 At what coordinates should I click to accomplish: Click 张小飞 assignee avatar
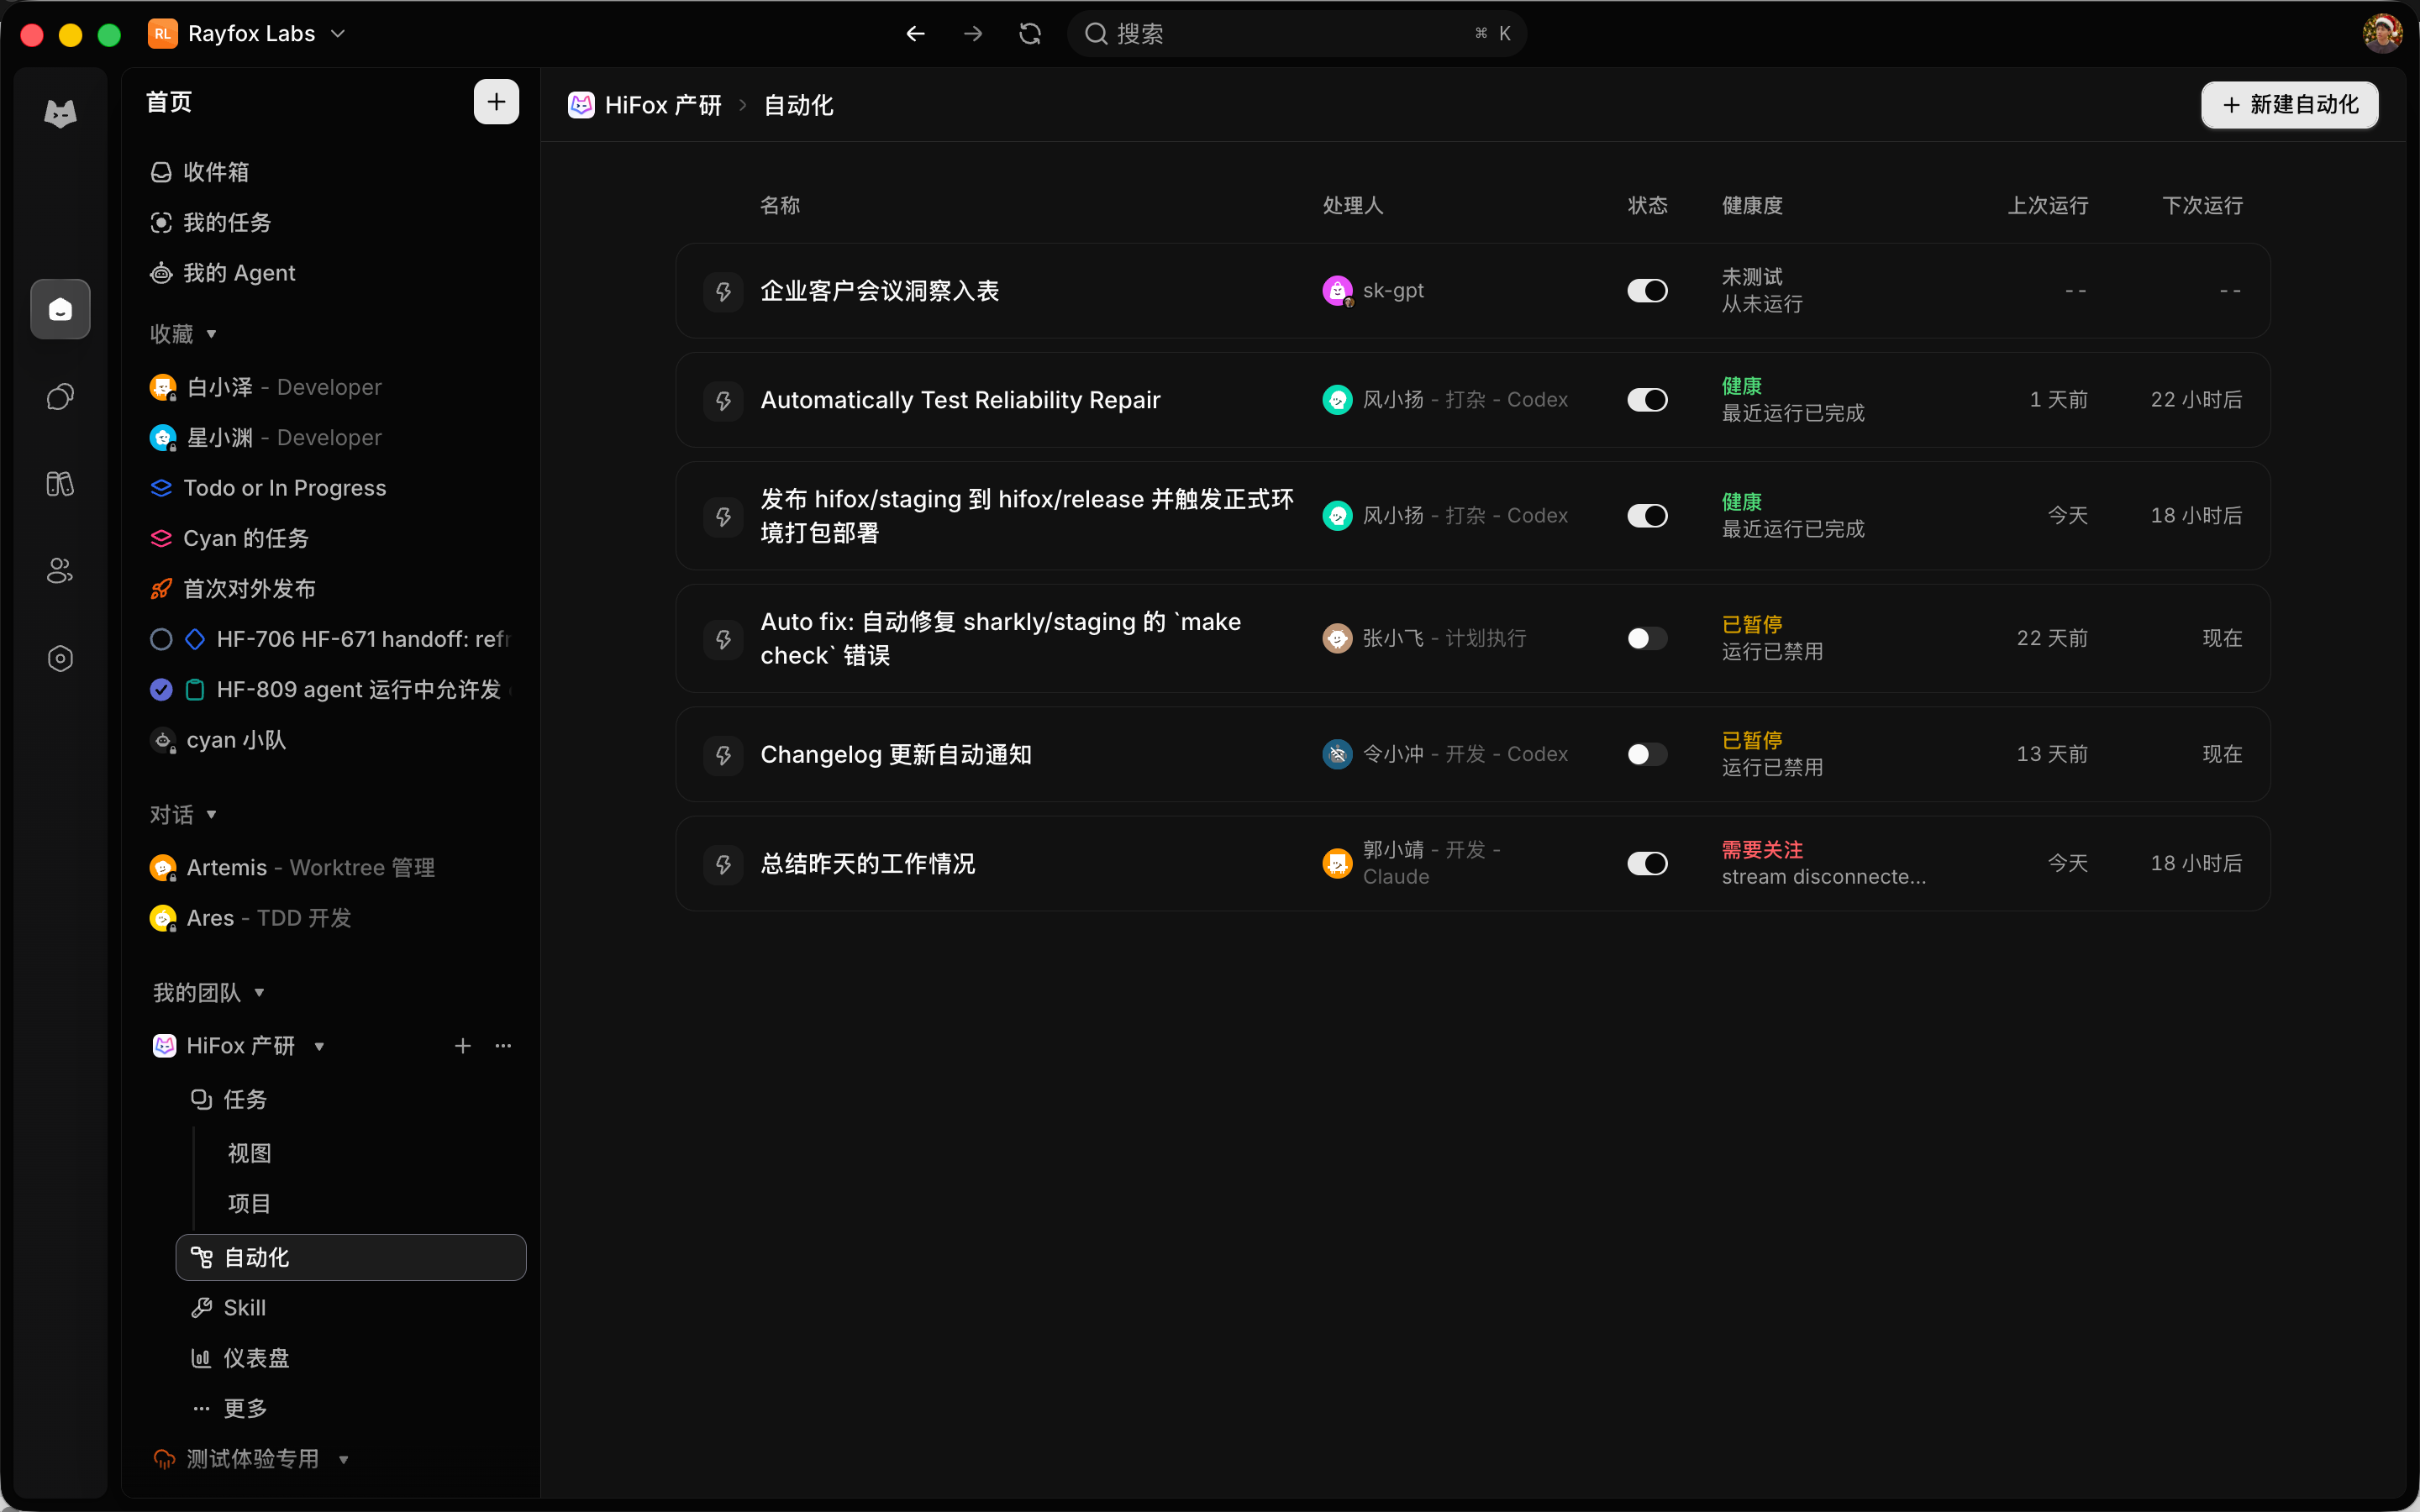pyautogui.click(x=1337, y=638)
